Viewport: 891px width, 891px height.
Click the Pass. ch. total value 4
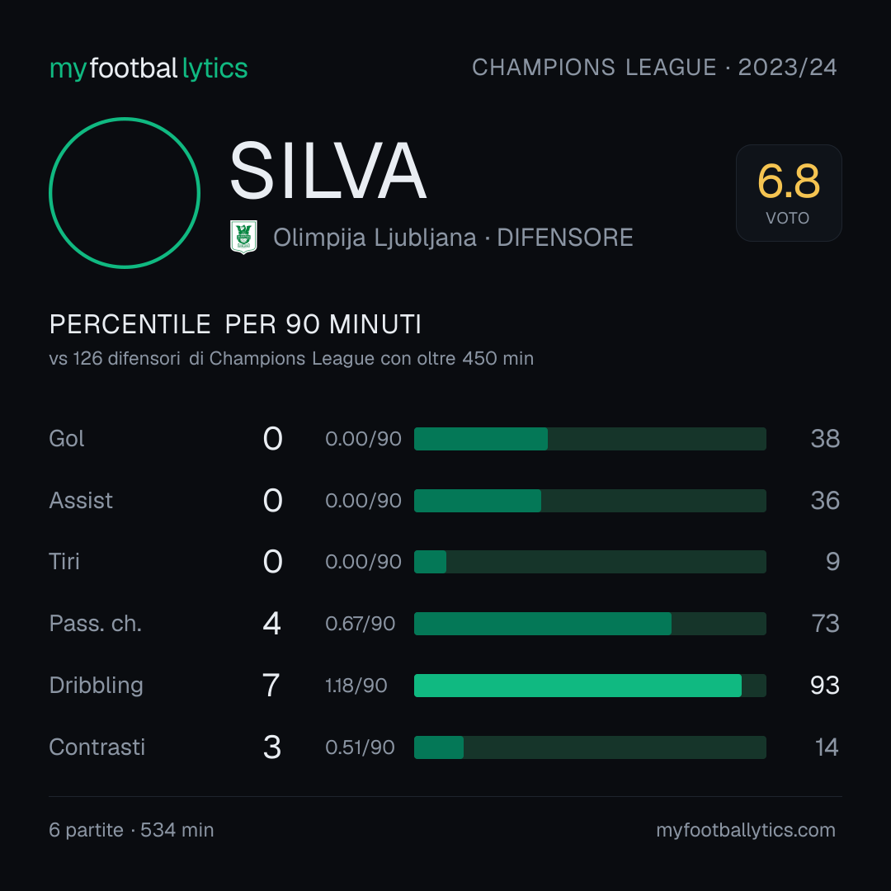tap(272, 624)
